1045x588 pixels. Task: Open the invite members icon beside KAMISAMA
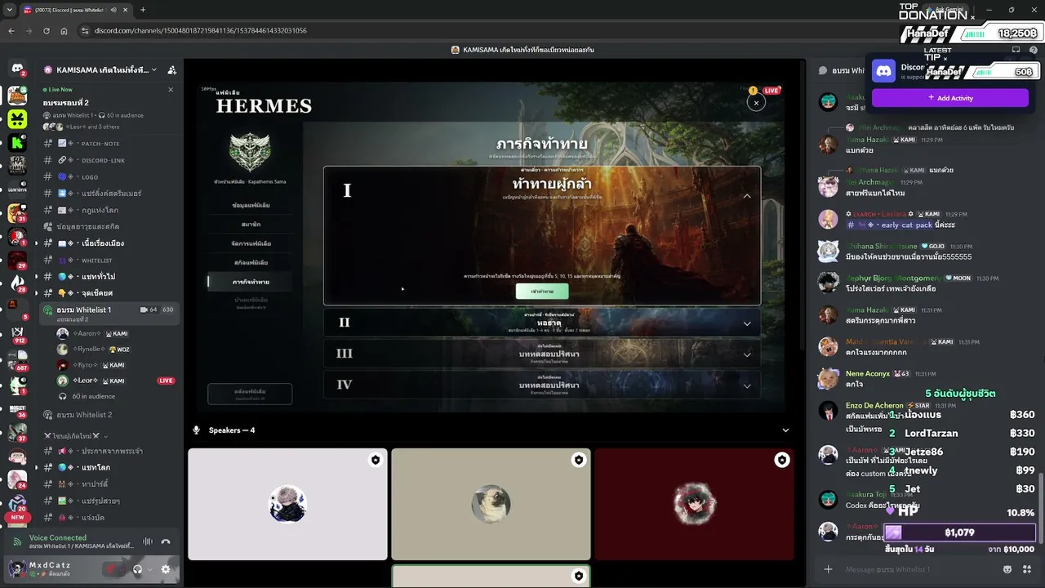tap(171, 70)
